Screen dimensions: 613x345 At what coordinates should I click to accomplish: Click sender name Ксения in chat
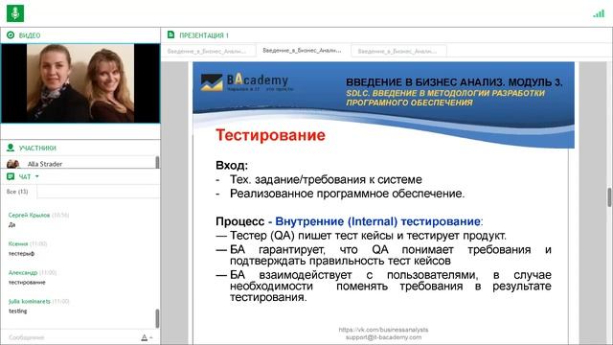point(18,243)
